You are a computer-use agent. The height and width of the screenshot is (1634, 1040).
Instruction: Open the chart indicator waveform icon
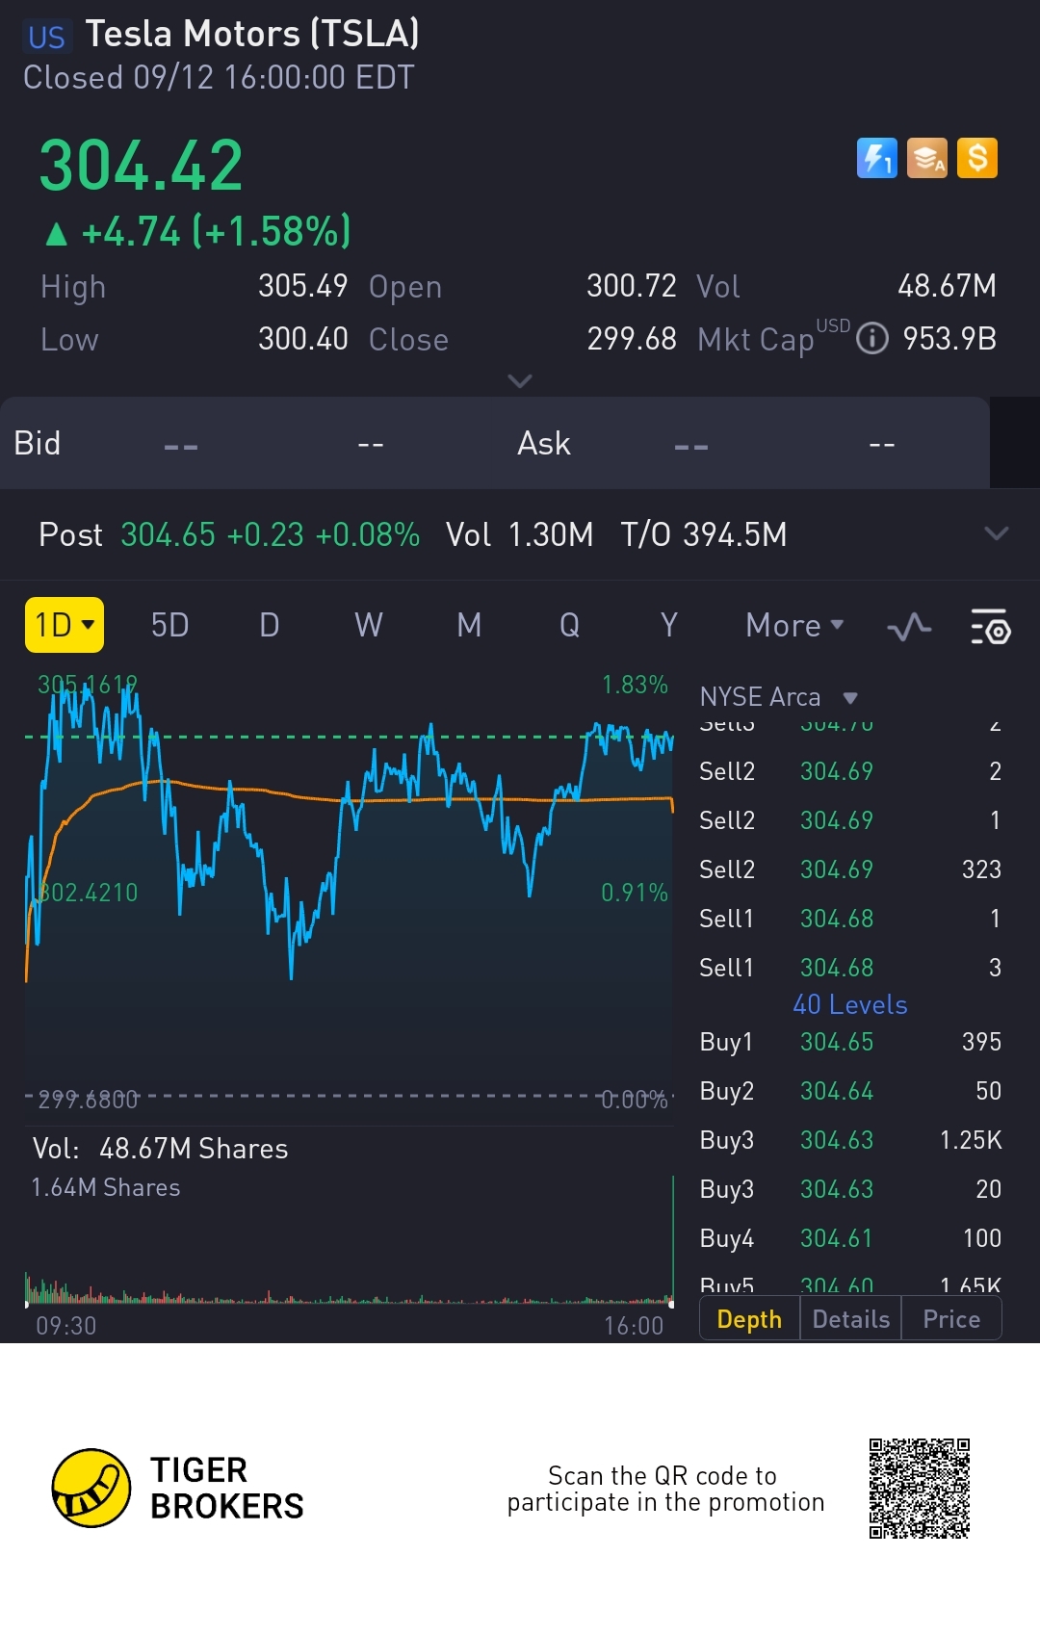tap(909, 627)
